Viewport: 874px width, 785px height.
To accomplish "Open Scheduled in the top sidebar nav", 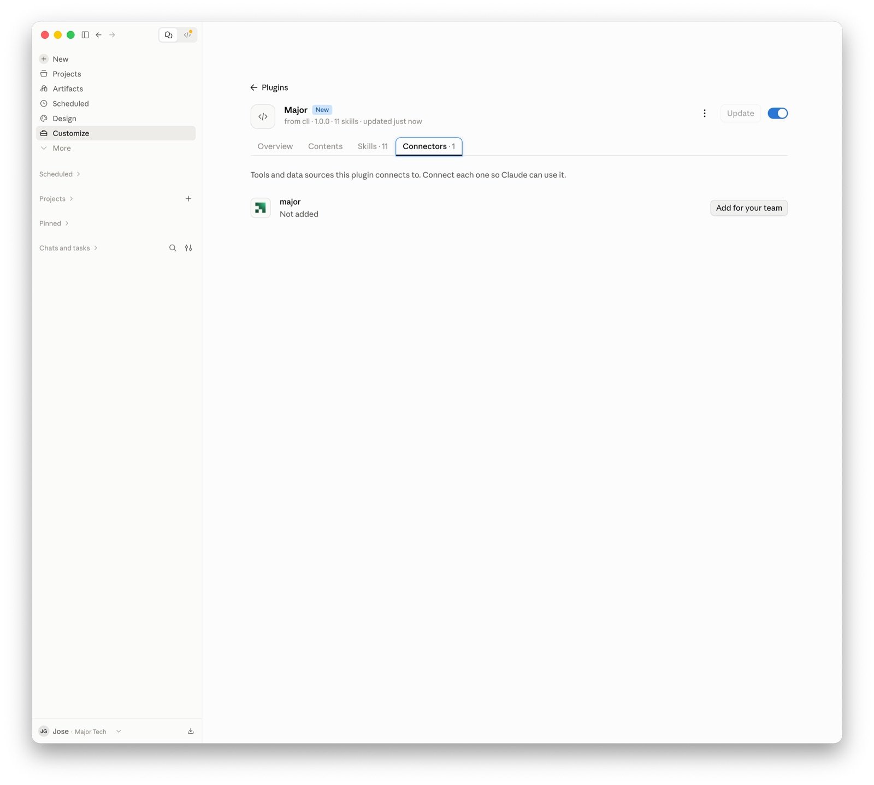I will pos(116,103).
